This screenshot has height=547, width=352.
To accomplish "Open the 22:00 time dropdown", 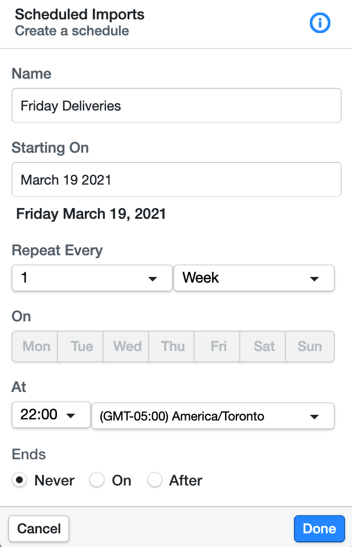I will (51, 415).
